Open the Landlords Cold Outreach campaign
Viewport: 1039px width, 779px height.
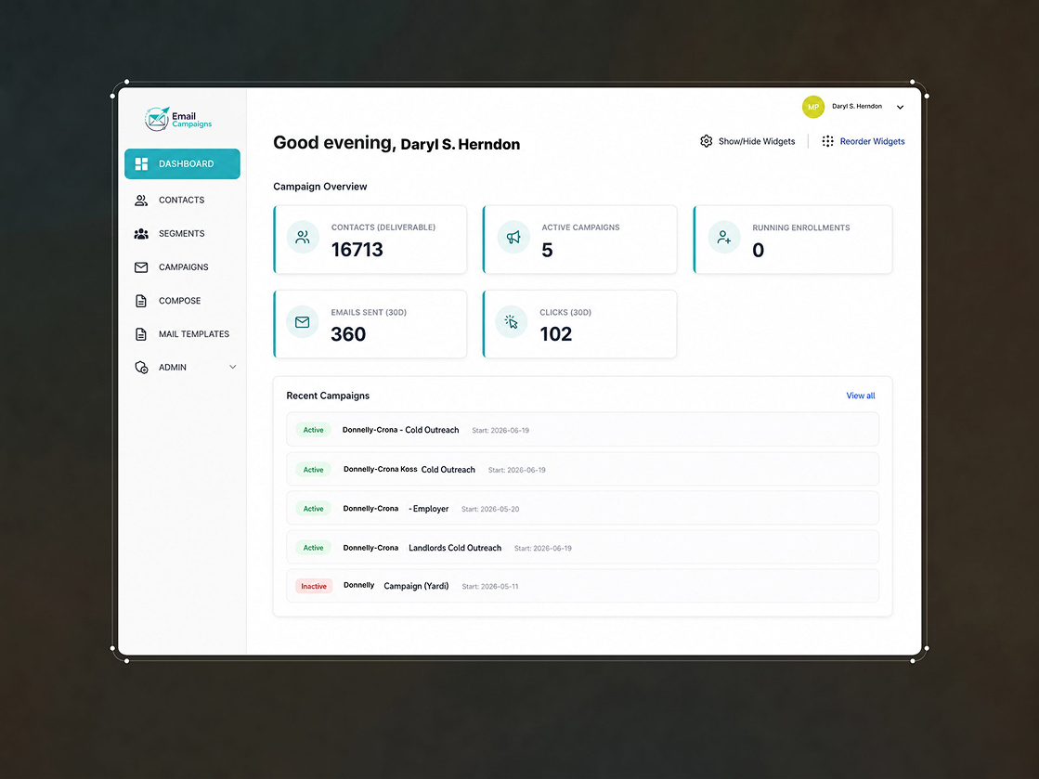click(x=582, y=547)
